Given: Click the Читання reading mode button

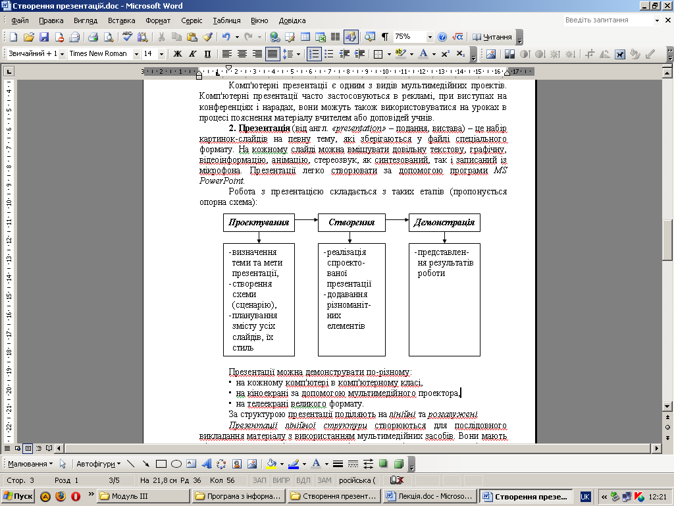Looking at the screenshot, I should click(x=492, y=37).
